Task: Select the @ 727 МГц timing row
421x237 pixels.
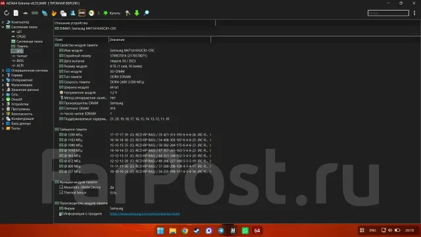Action: click(132, 171)
